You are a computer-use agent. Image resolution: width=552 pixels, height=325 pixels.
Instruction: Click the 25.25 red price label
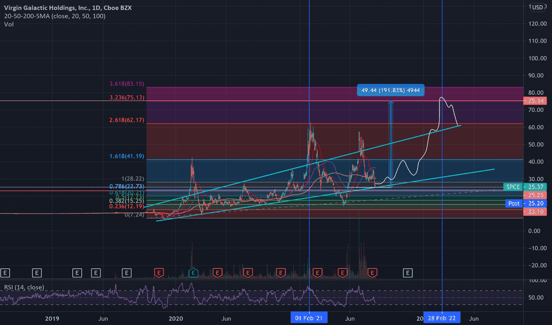535,195
